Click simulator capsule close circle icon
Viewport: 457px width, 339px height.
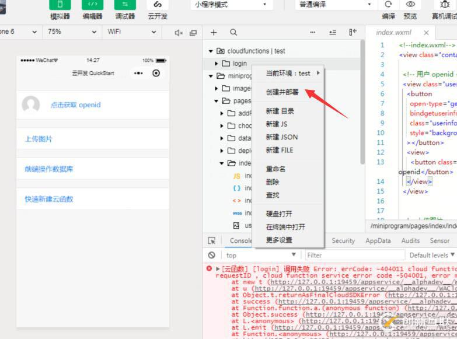(x=156, y=73)
